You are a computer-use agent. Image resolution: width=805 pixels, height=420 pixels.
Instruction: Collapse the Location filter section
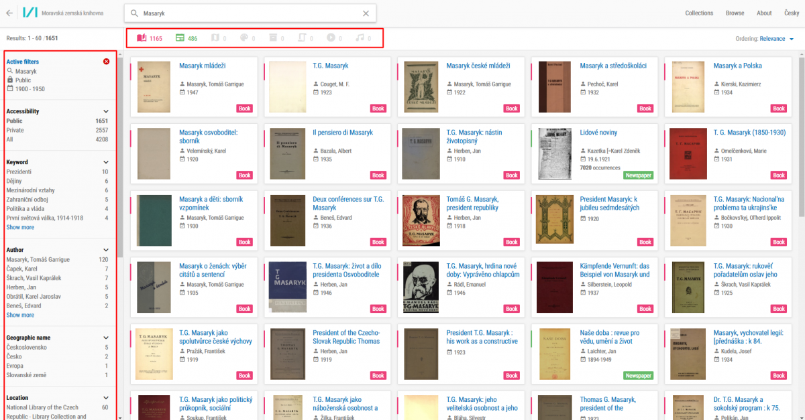point(105,398)
